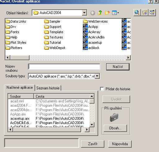Image resolution: width=159 pixels, height=152 pixels.
Task: Open the Obsah... startup contents button
Action: (x=115, y=128)
